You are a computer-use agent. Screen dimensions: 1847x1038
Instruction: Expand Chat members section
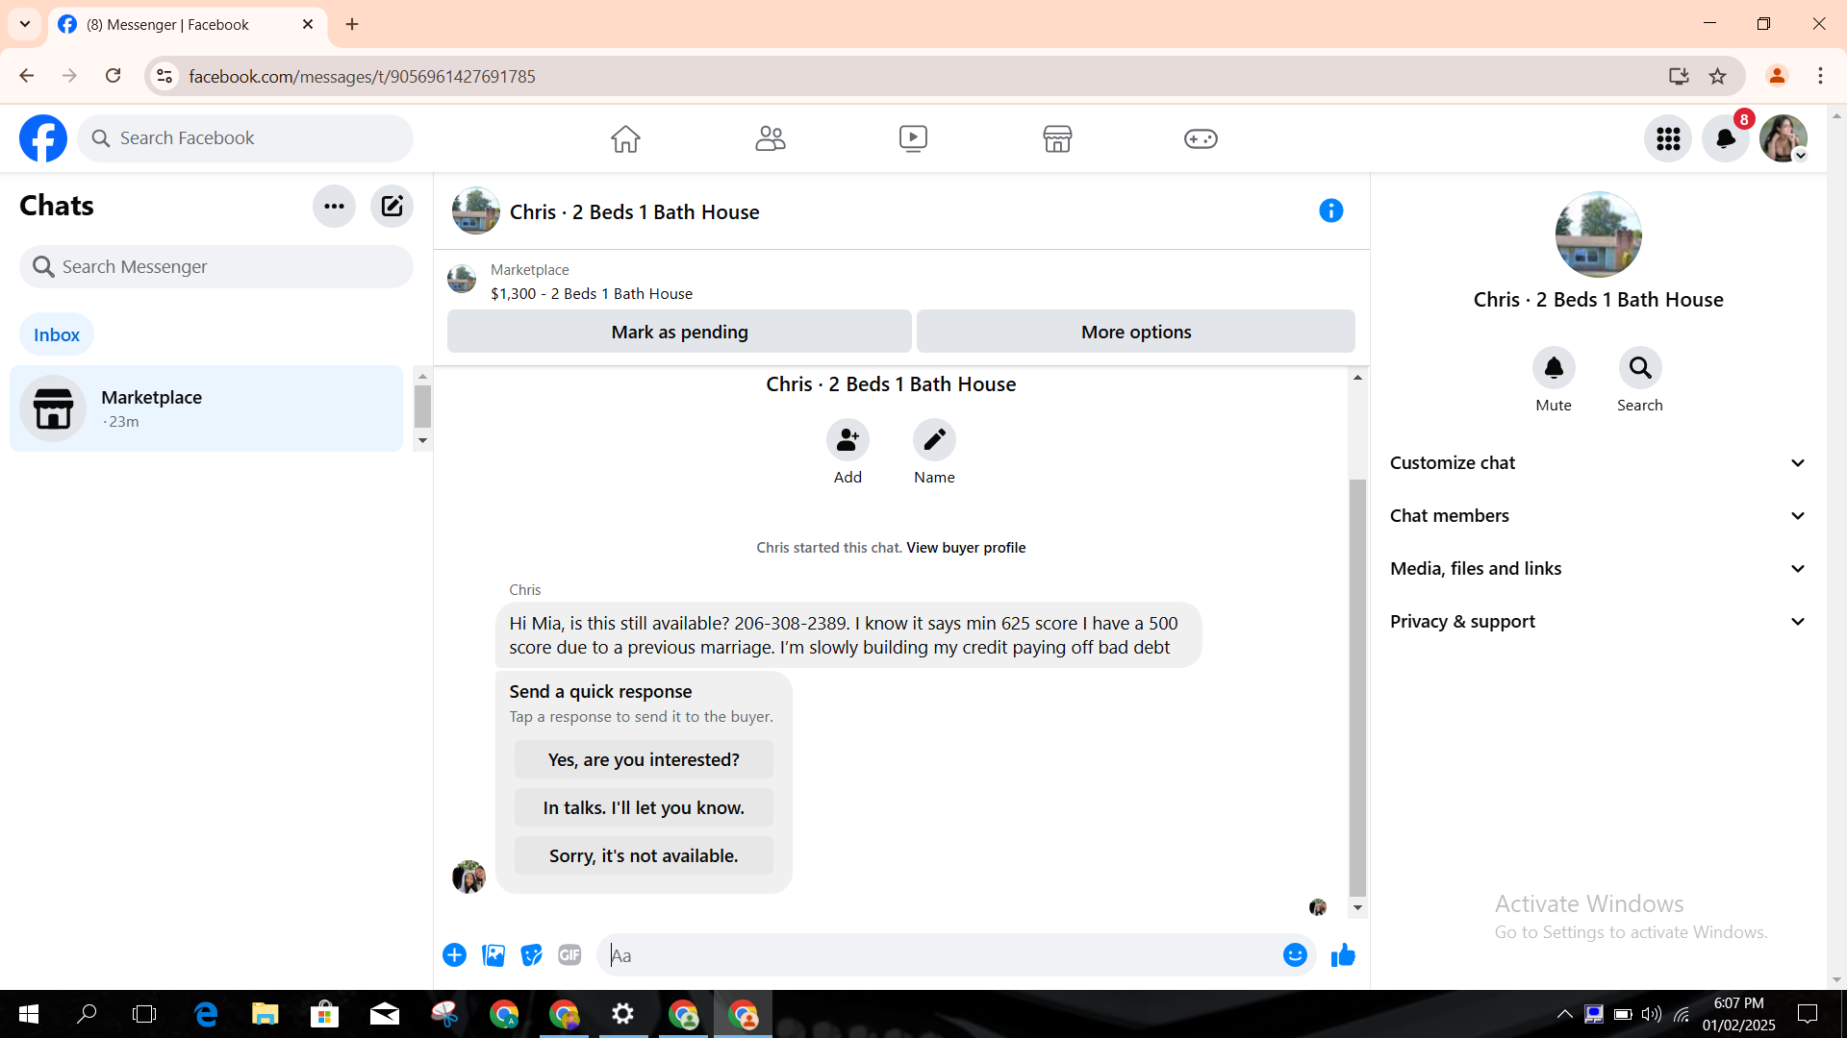1597,516
